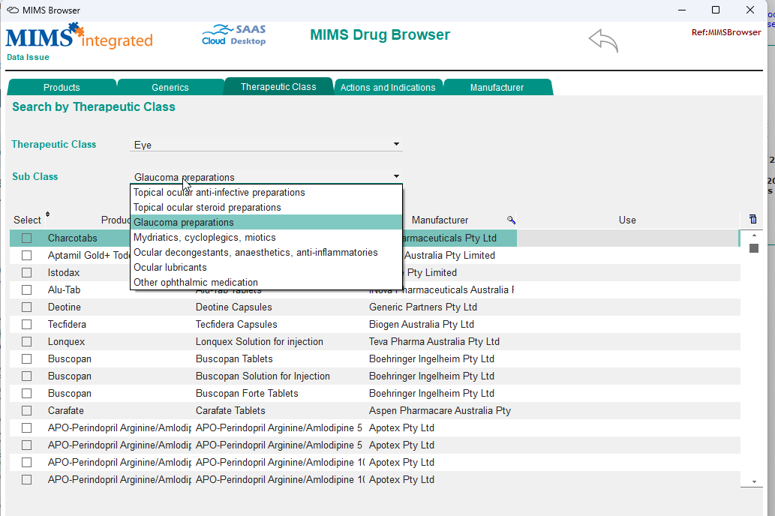Click the SAAS Cloud Desktop logo
This screenshot has width=775, height=516.
pos(234,35)
